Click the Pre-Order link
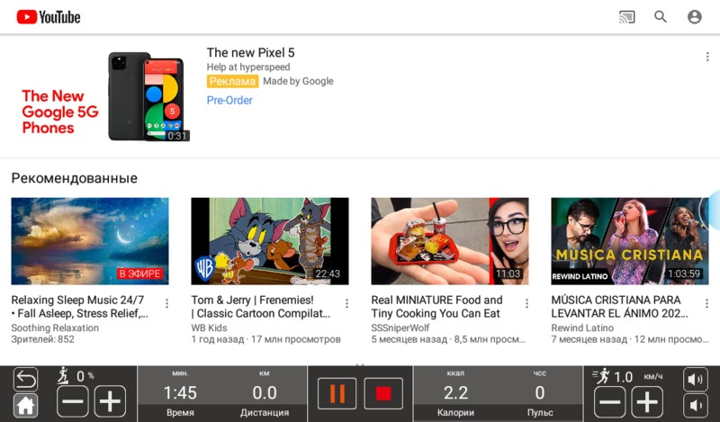 229,100
